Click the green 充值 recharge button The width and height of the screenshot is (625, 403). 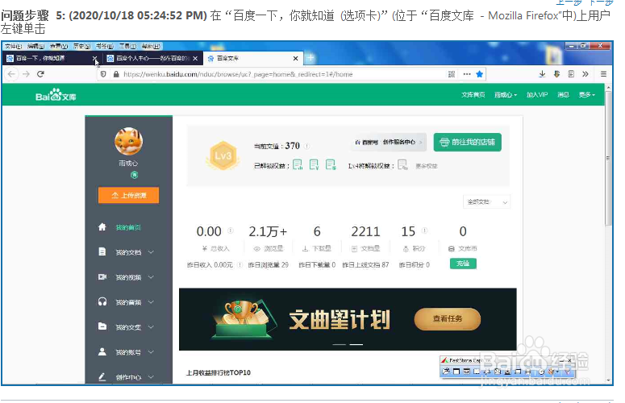(x=463, y=264)
